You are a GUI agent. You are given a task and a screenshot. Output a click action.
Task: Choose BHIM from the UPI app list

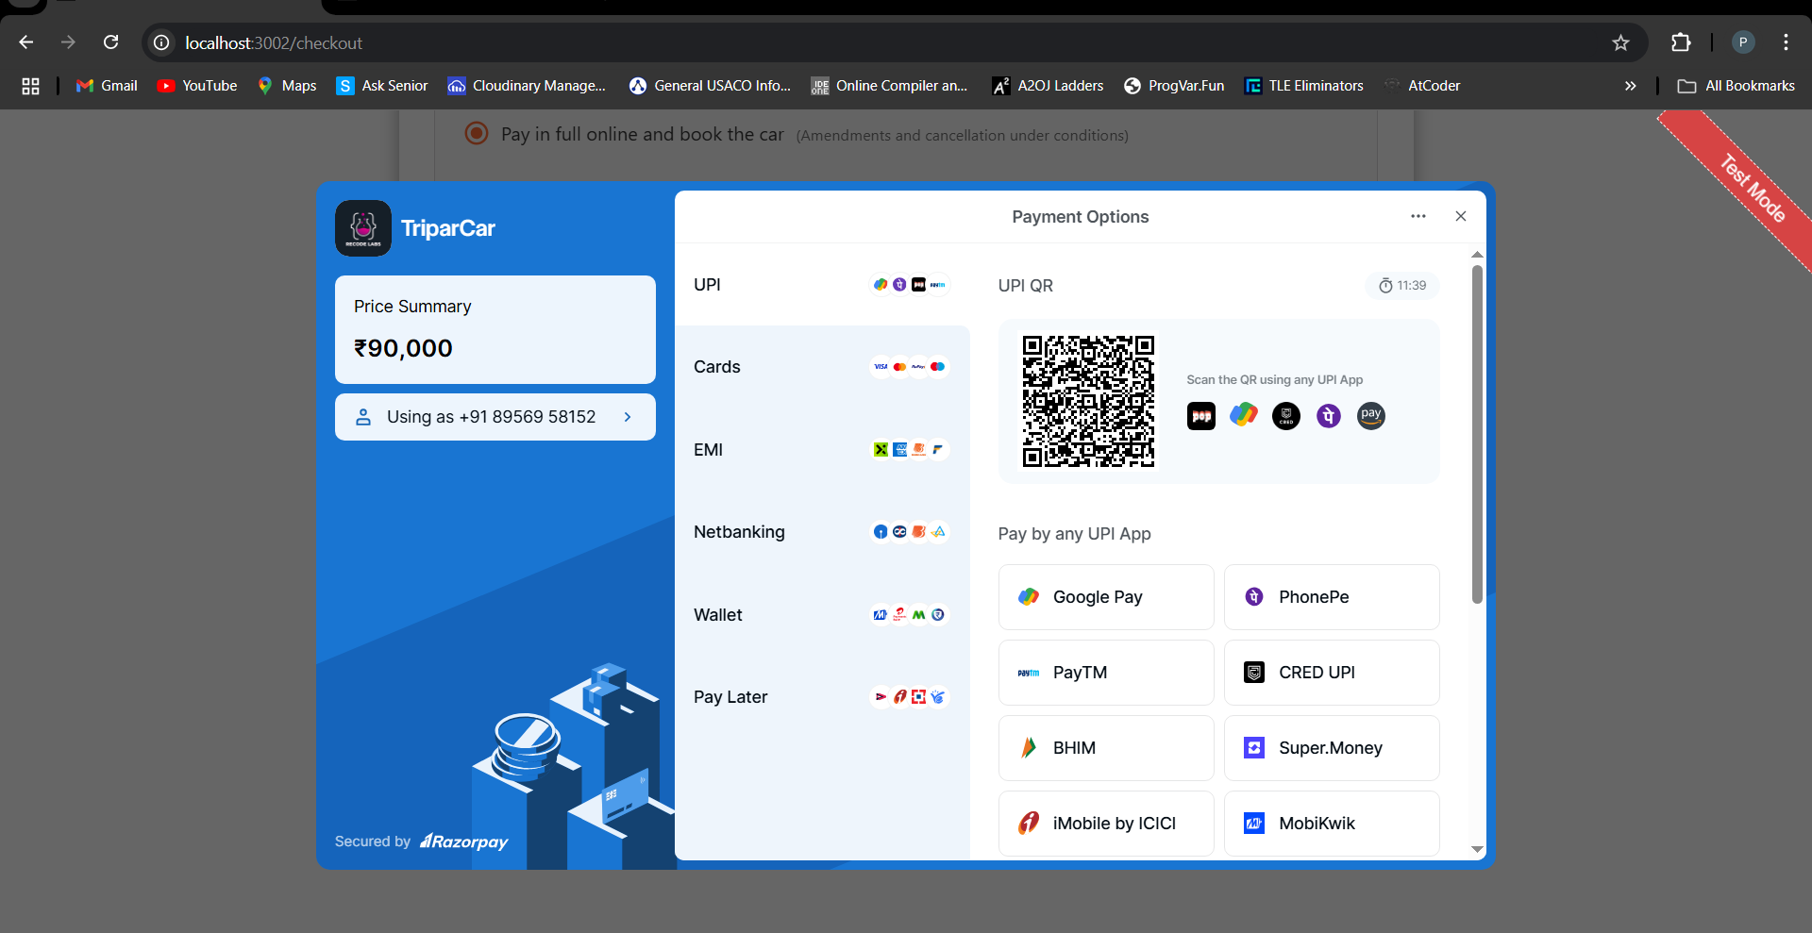(x=1105, y=747)
